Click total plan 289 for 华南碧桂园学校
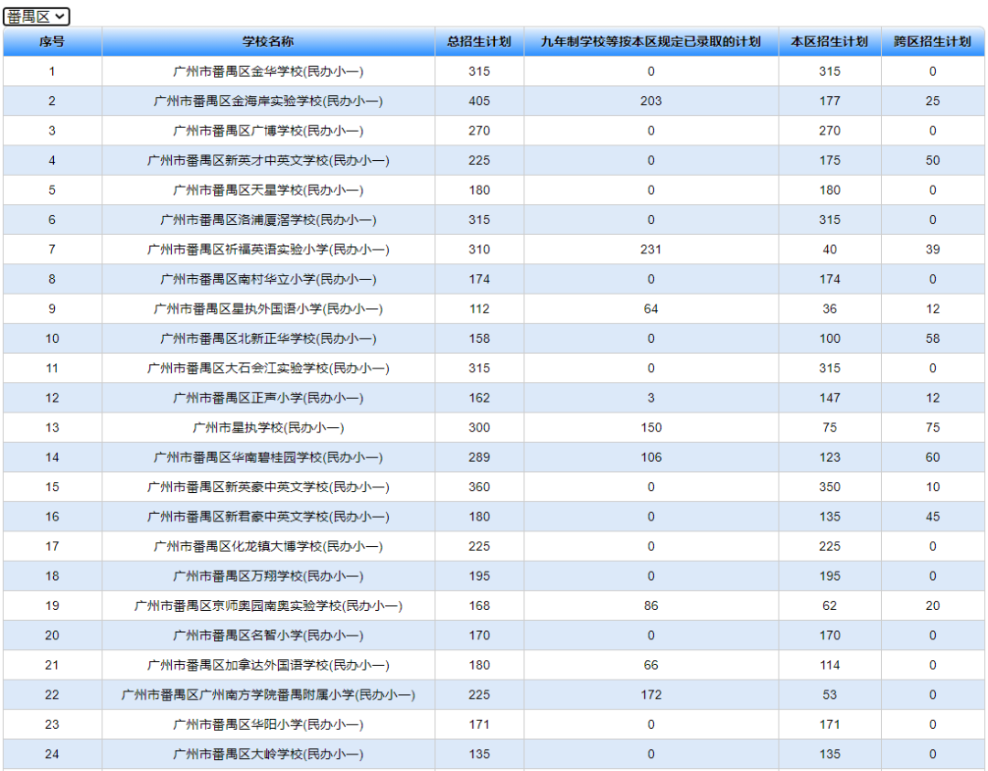Image resolution: width=988 pixels, height=771 pixels. click(x=478, y=457)
